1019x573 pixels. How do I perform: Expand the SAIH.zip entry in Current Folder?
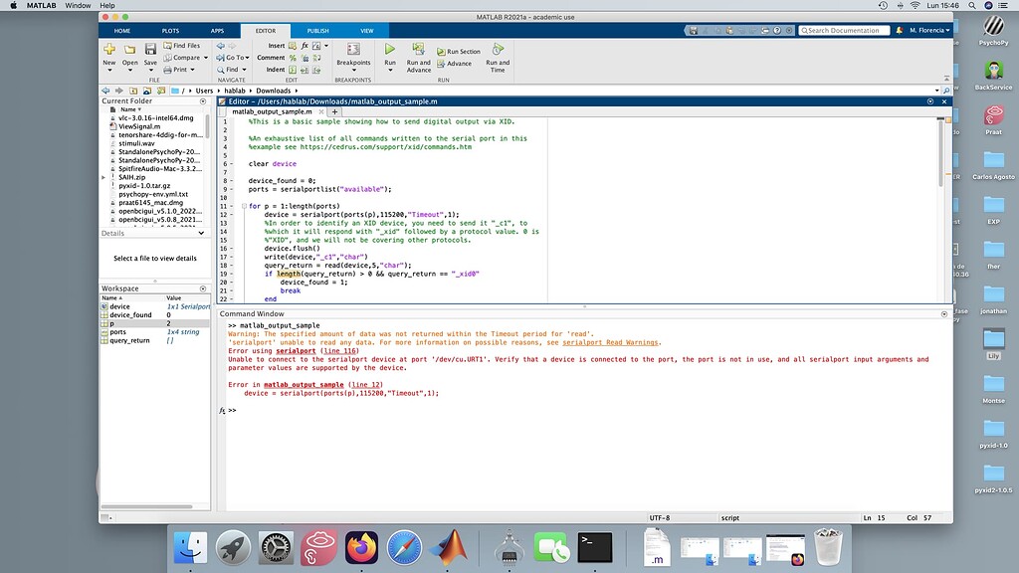(102, 177)
